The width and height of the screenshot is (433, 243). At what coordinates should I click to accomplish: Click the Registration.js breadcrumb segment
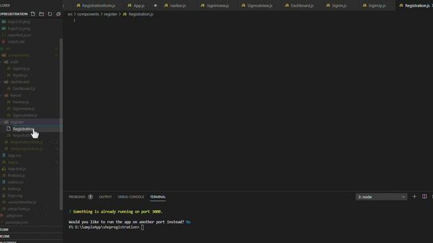tap(138, 14)
